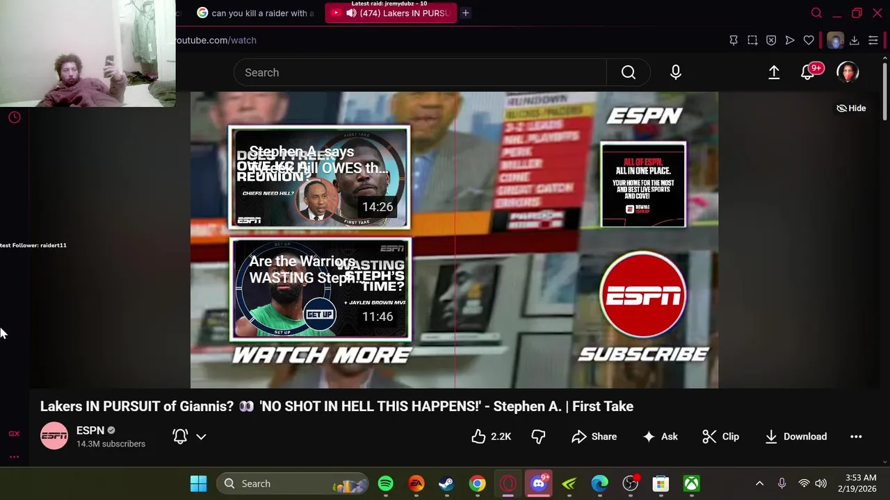Screen dimensions: 890x500
Task: Open 'Are the Warriors WASTING Steph' suggested video
Action: point(321,290)
